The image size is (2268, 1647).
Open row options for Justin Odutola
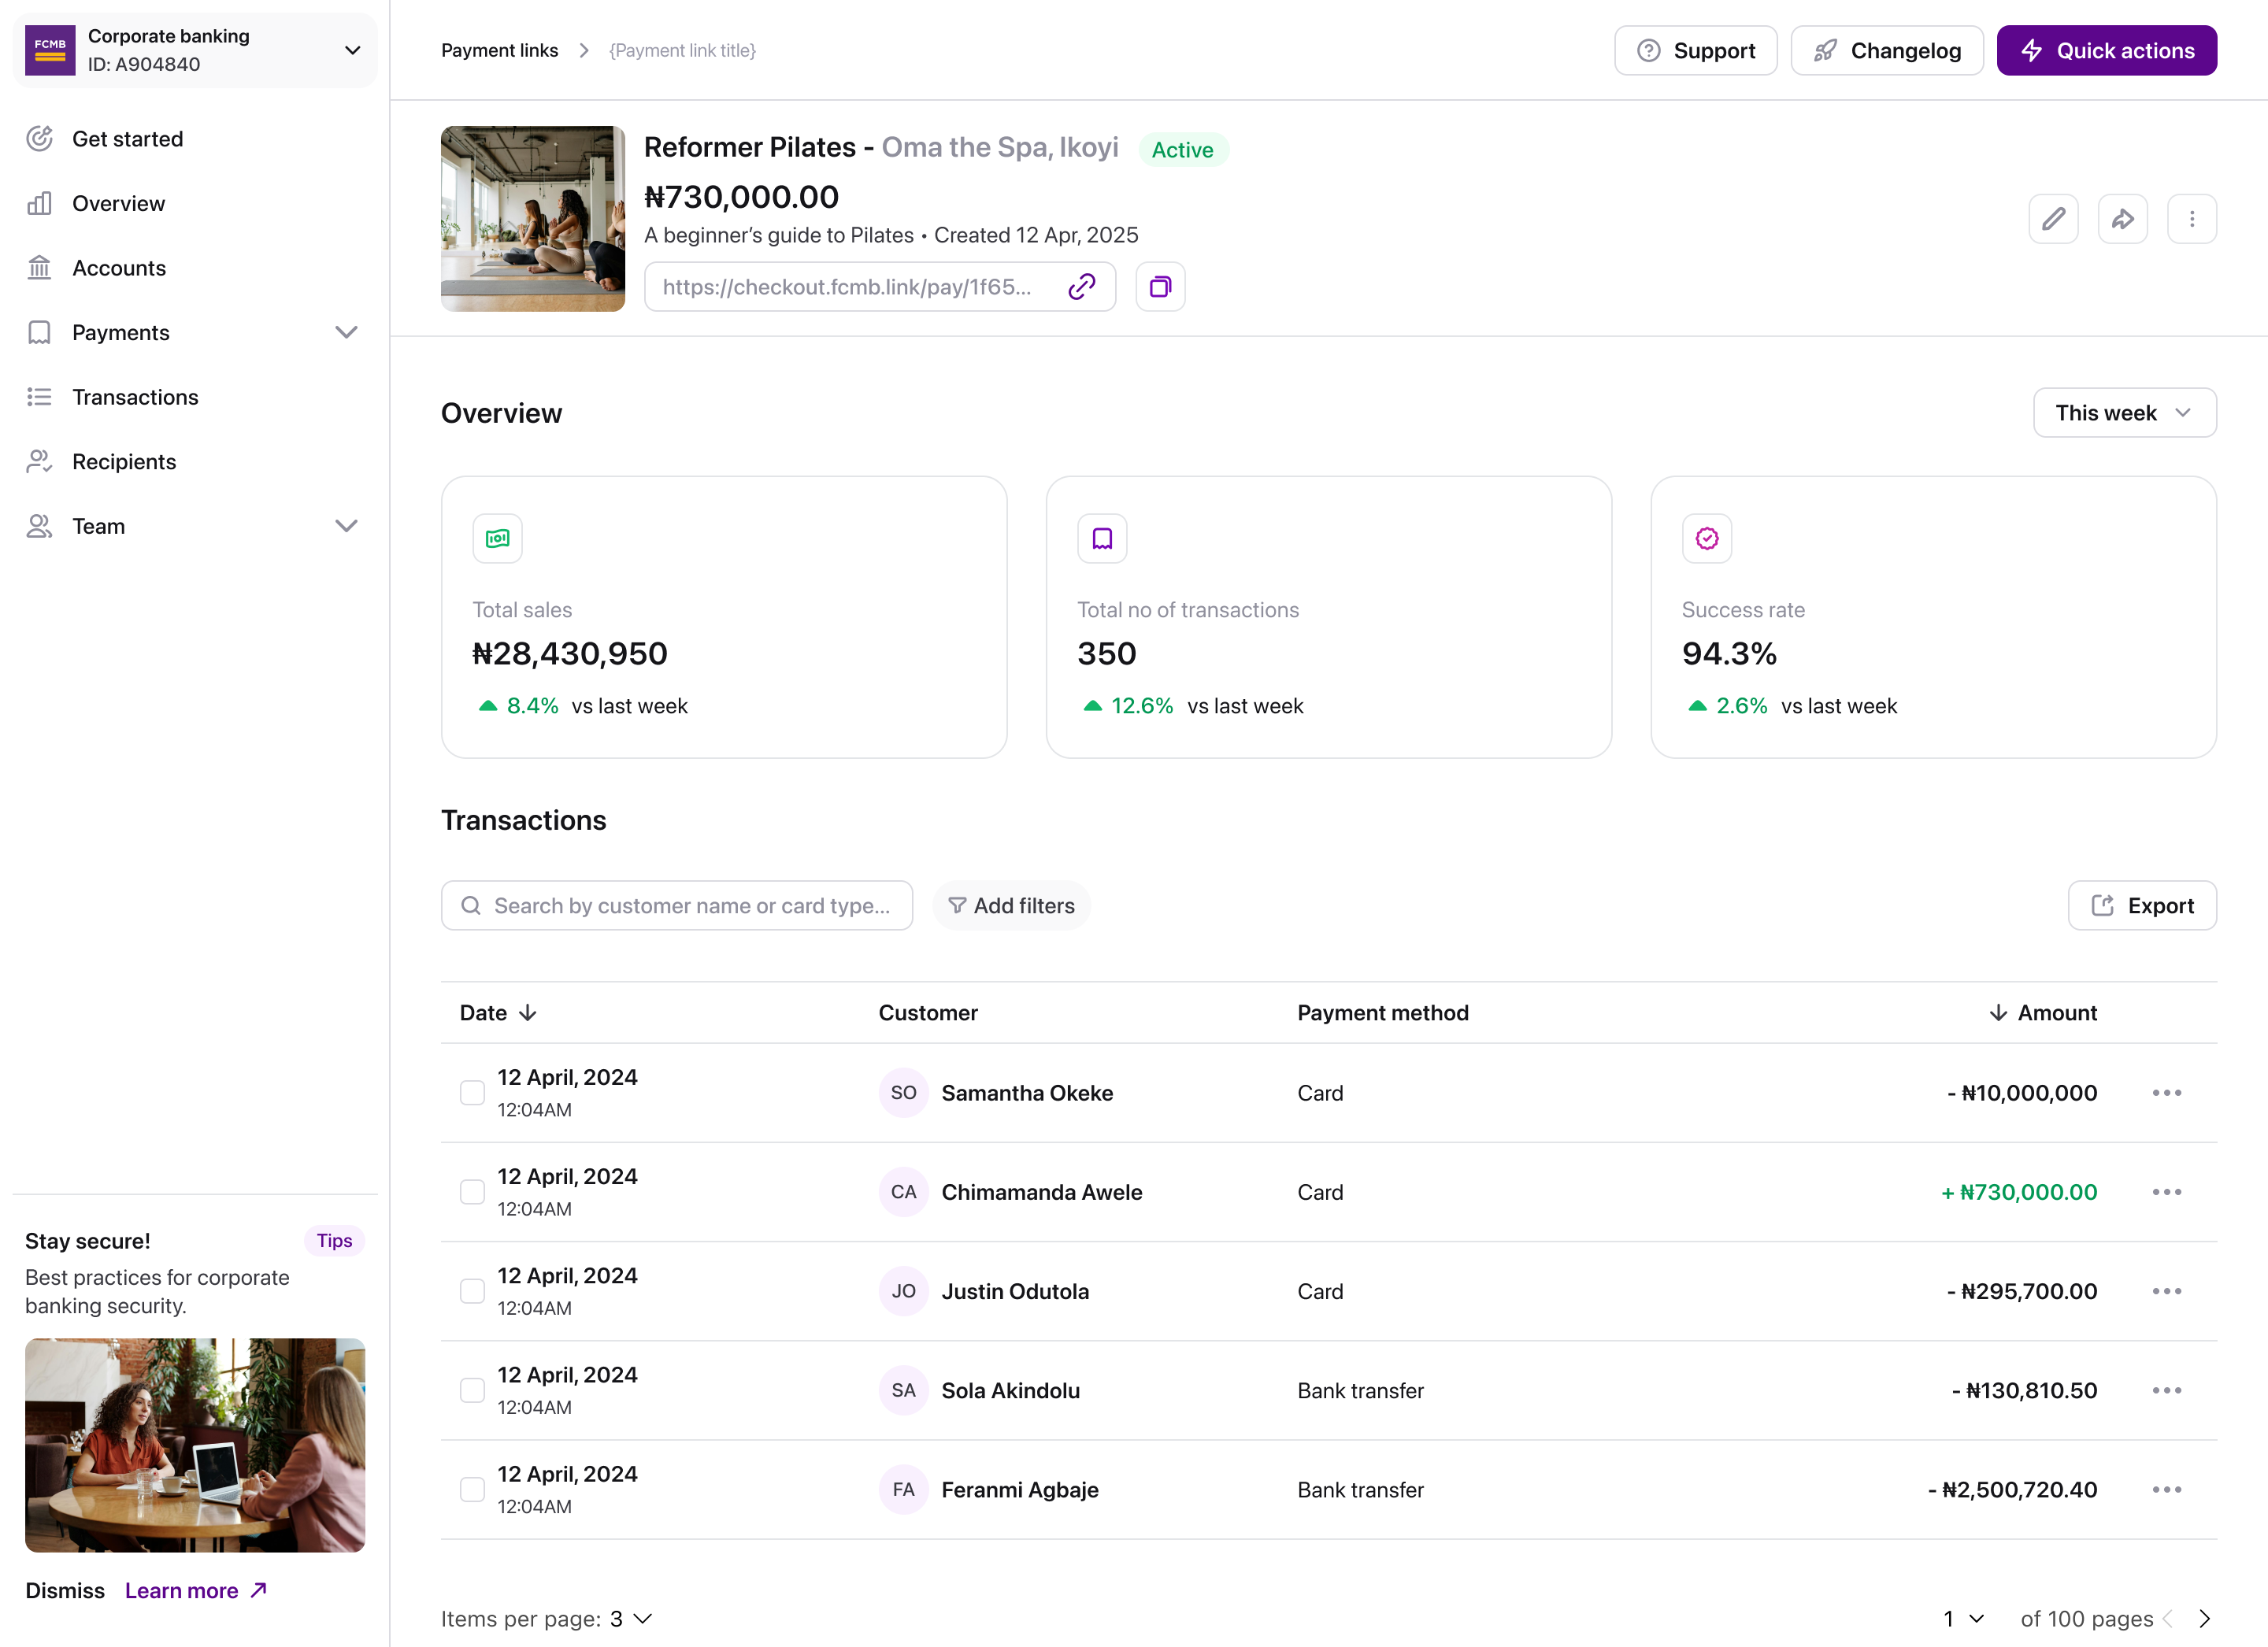(2167, 1291)
